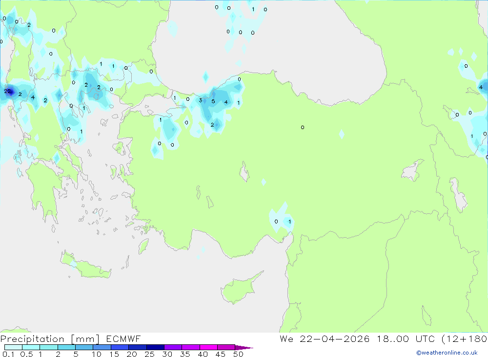
Task: Pick the 35–40 mm purple legend swatch
Action: [x=190, y=347]
